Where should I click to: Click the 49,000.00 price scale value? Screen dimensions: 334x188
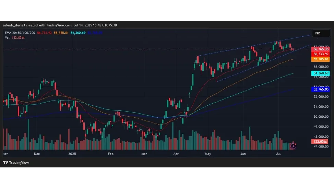coord(321,127)
